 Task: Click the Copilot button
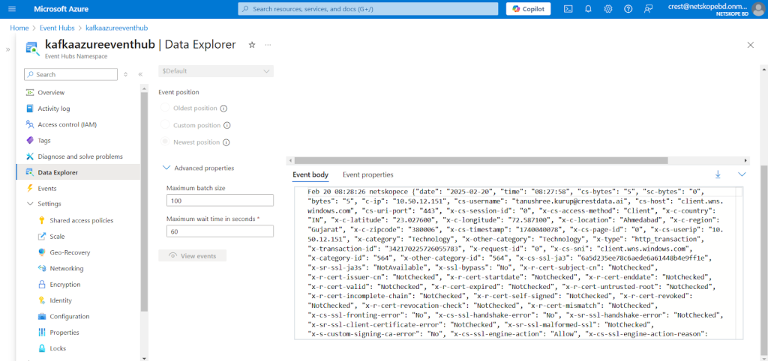[x=529, y=9]
